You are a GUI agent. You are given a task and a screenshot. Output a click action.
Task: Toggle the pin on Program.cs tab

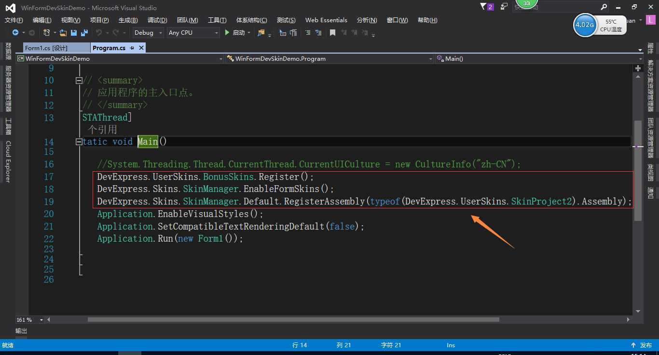[132, 48]
